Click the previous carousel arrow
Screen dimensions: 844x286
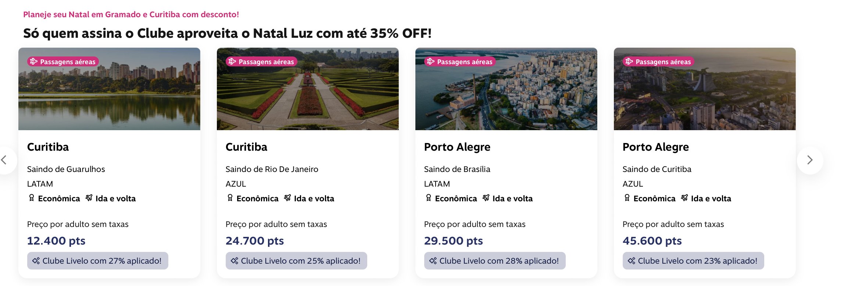[4, 160]
